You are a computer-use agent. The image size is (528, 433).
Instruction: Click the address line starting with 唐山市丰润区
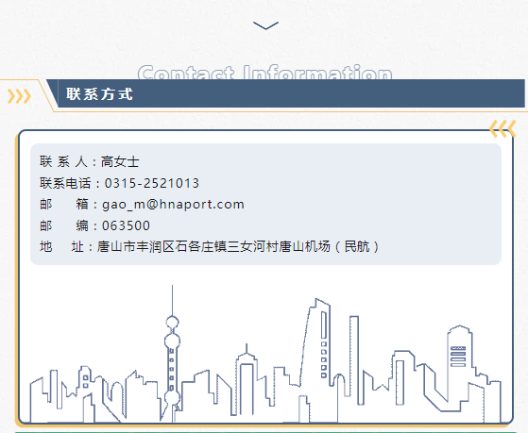click(x=238, y=246)
